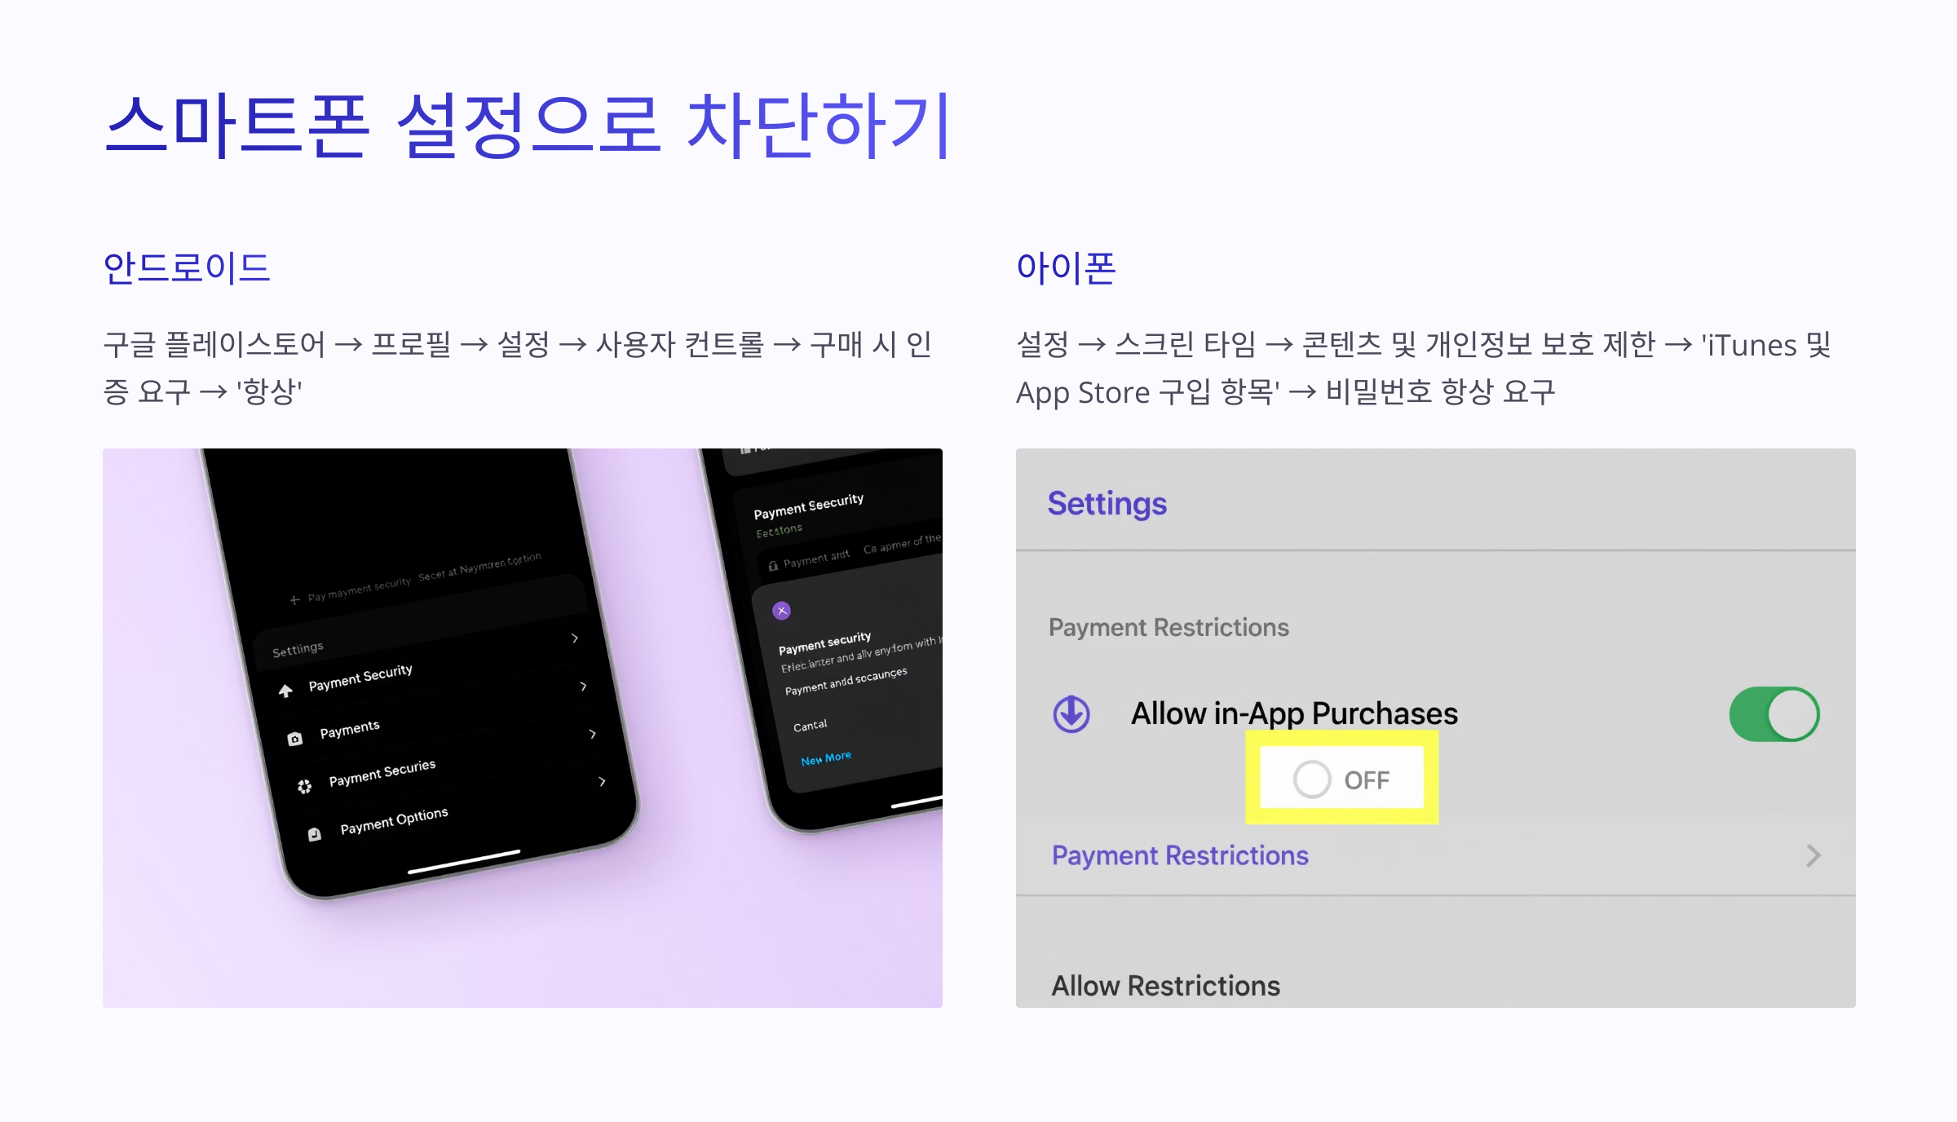This screenshot has width=1957, height=1122.
Task: Click the gear icon next to Payment Securies
Action: click(x=304, y=786)
